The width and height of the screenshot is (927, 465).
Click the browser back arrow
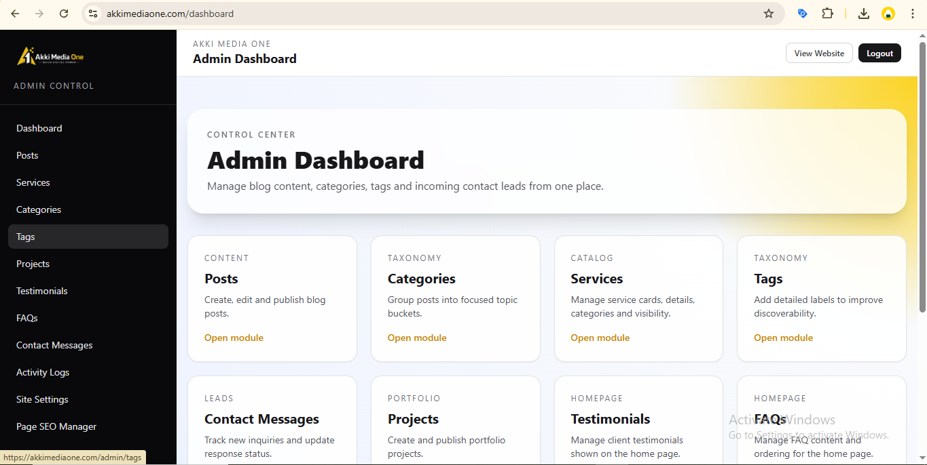click(15, 13)
